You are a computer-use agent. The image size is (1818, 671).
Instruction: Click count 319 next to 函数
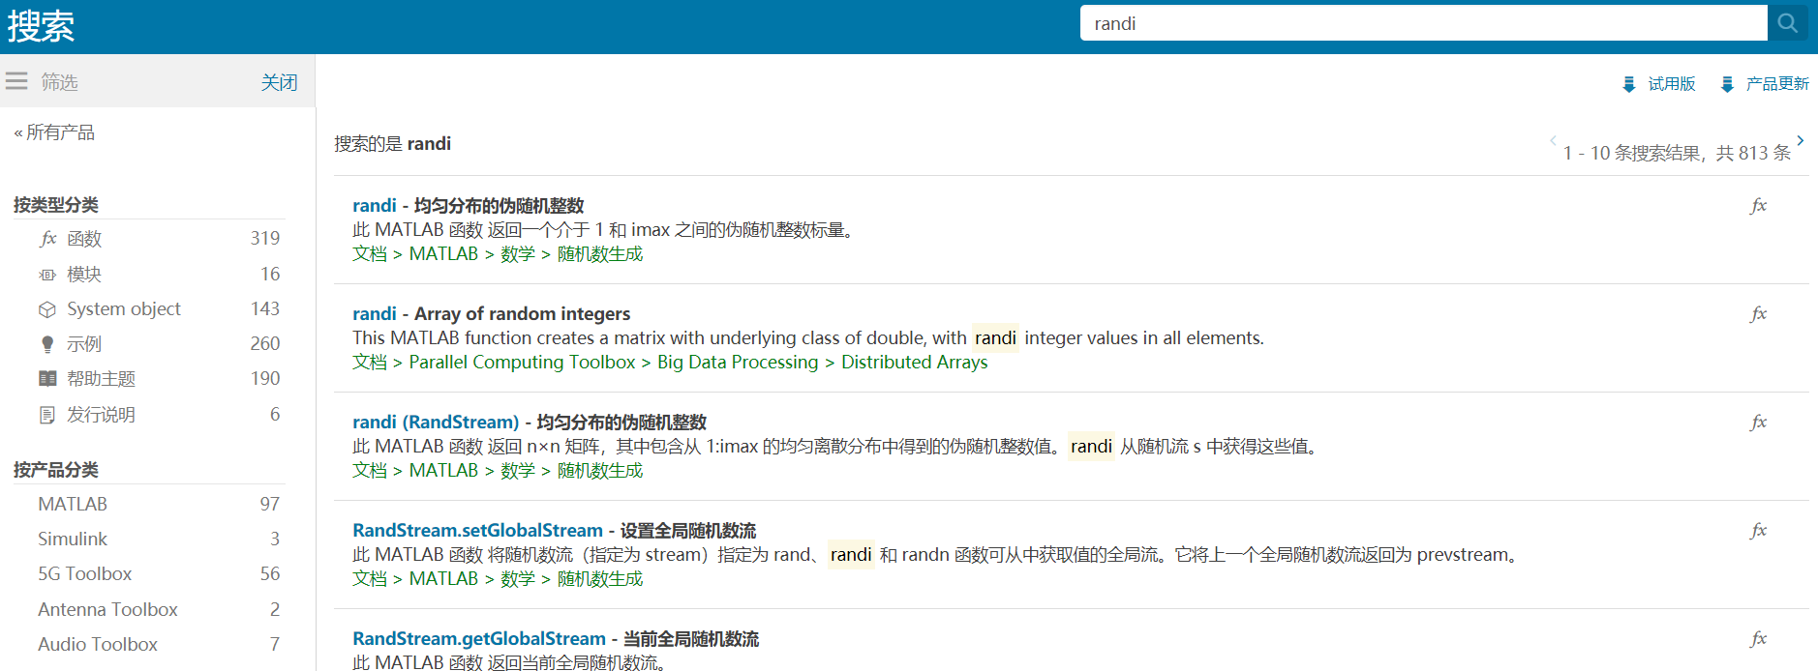(264, 238)
